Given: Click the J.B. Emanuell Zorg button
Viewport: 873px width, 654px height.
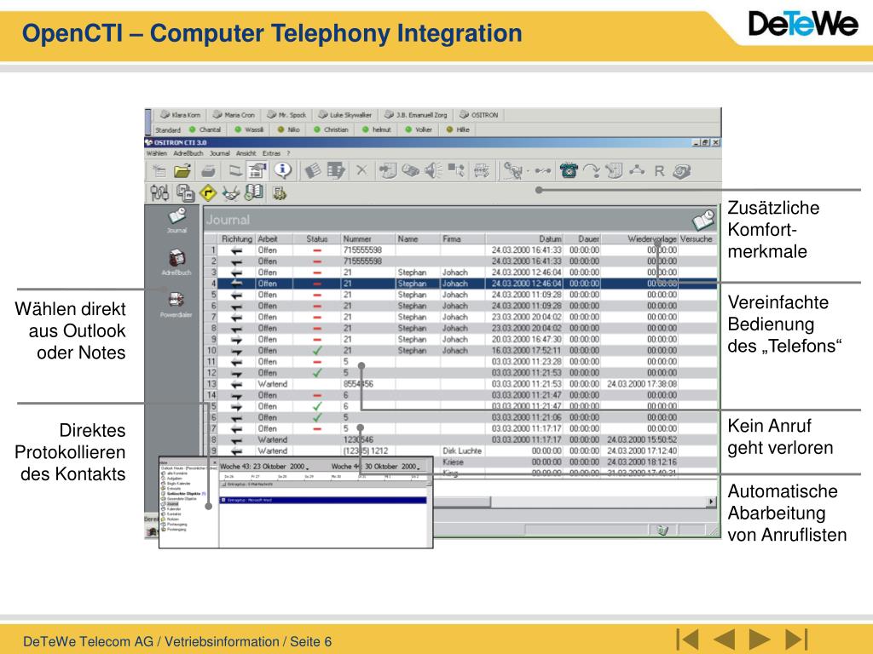Looking at the screenshot, I should coord(416,115).
